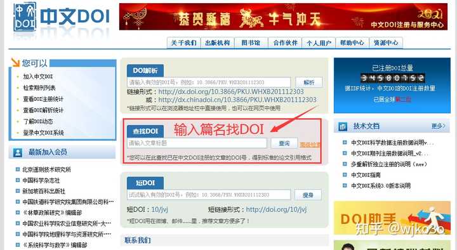Screen dimensions: 457x250
Task: Focus the DOI解析 input field
Action: click(x=209, y=82)
